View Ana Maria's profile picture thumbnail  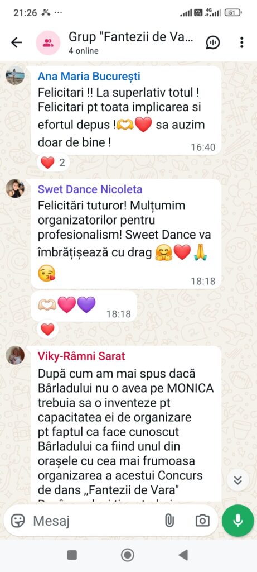[15, 75]
